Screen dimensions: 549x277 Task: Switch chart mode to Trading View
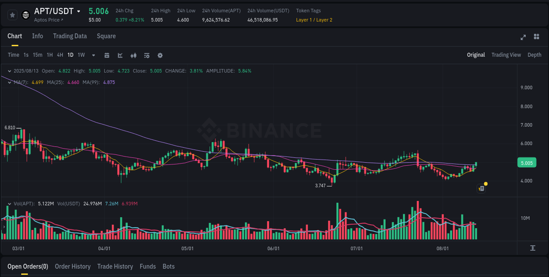506,55
